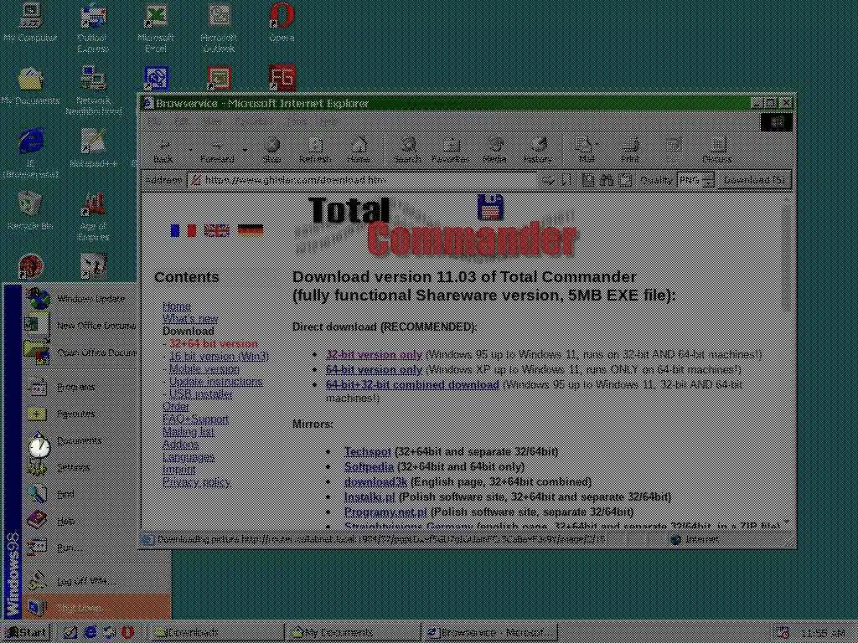Click the Mail toolbar button

click(584, 151)
